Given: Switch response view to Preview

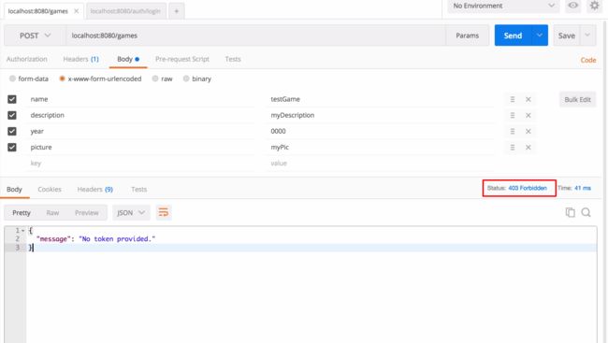Looking at the screenshot, I should (86, 213).
